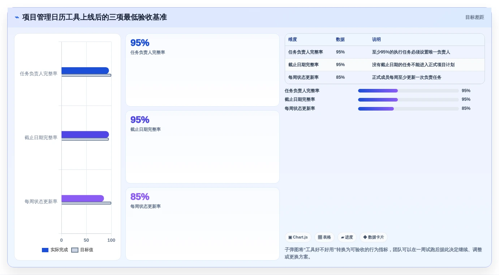The height and width of the screenshot is (275, 499).
Task: Click the gray 目标值 legend swatch
Action: click(75, 250)
